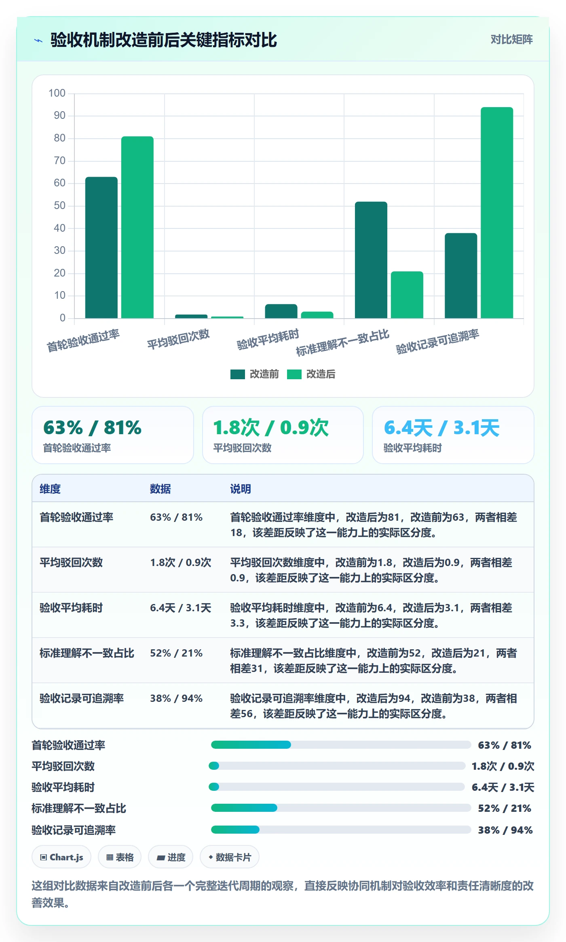This screenshot has width=566, height=942.
Task: Click the footer note starting with 这组对比数据
Action: pyautogui.click(x=283, y=894)
